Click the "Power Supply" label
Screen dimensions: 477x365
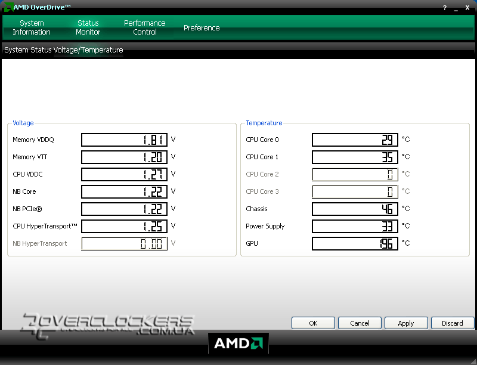pos(265,226)
